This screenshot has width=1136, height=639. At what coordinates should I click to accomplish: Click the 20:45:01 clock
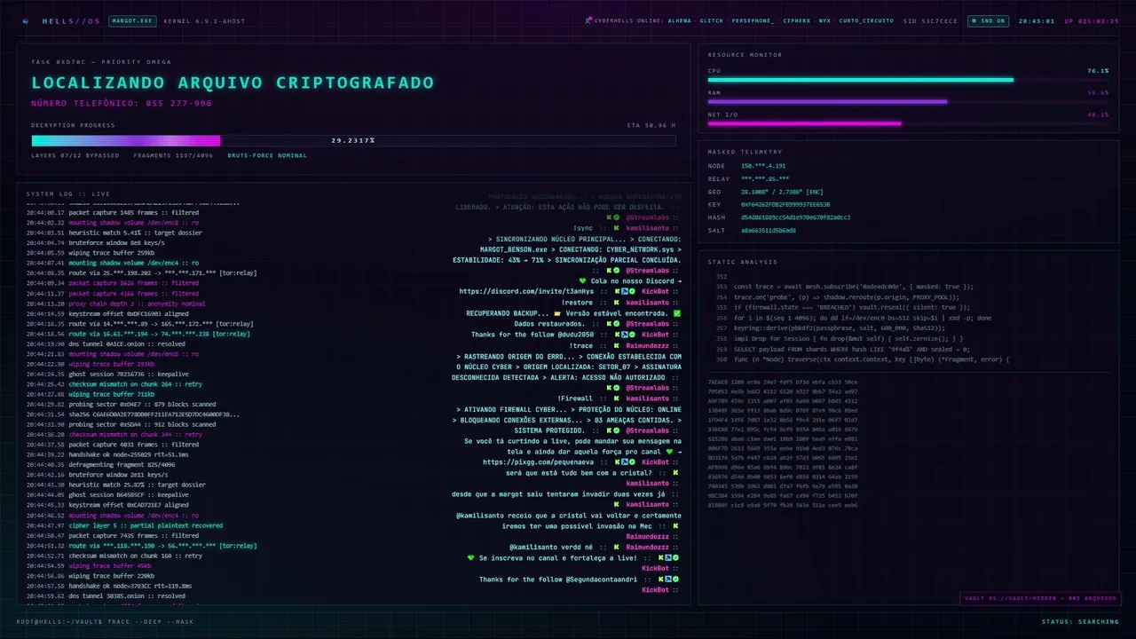pos(1037,20)
